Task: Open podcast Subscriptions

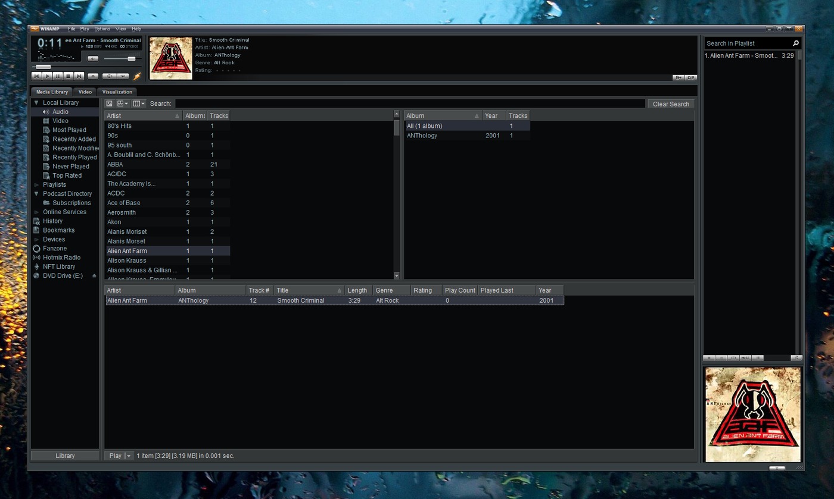Action: click(71, 203)
